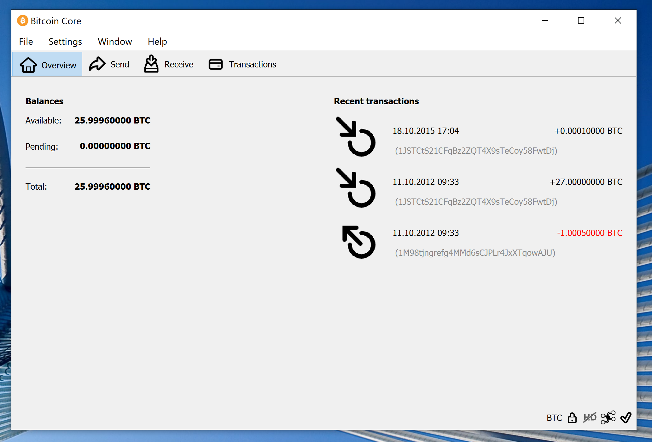Click the sync checkmark status icon
This screenshot has width=652, height=442.
click(x=626, y=418)
